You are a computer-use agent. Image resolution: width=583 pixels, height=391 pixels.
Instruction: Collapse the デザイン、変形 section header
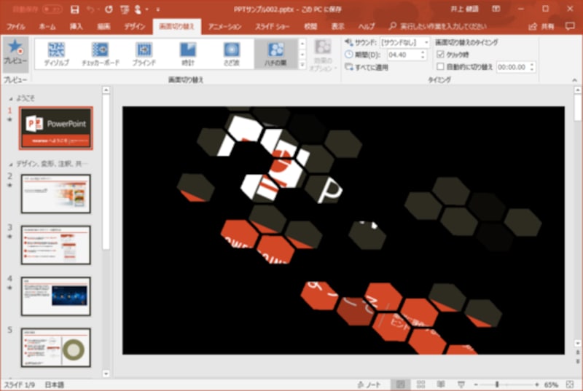[11, 164]
